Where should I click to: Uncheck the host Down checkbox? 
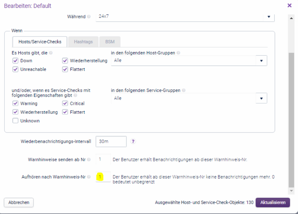(x=15, y=61)
